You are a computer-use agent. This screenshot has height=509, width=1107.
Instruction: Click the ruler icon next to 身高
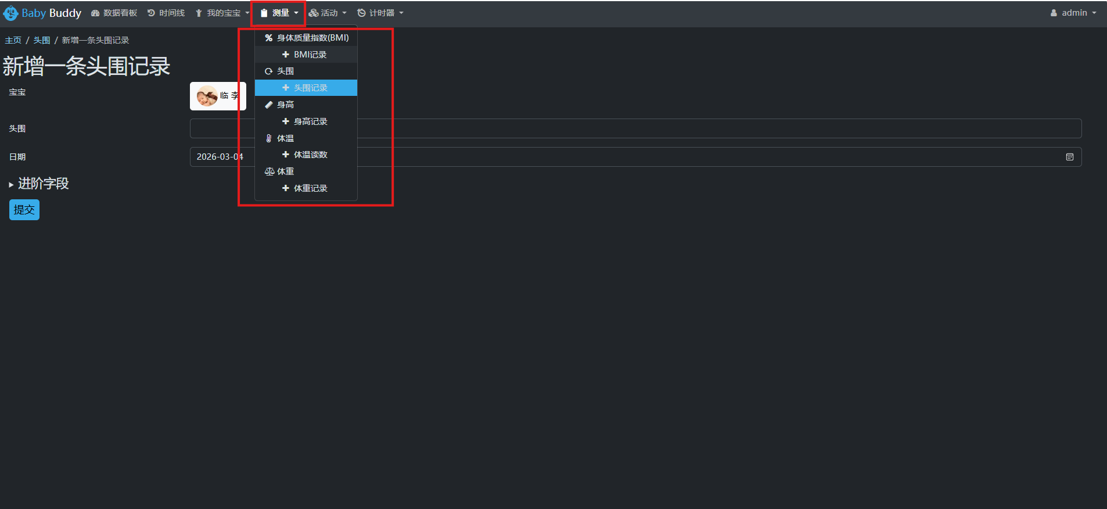[269, 105]
